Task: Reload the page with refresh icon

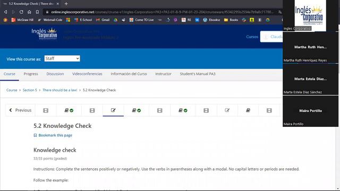Action: click(21, 12)
